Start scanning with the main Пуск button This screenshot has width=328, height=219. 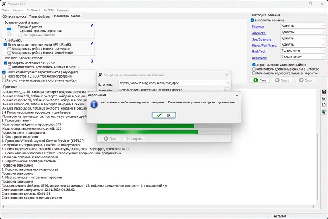coord(260,80)
